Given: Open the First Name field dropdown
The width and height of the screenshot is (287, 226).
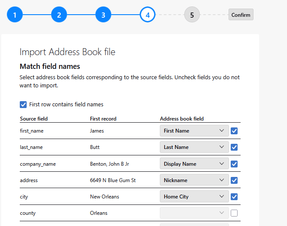Looking at the screenshot, I should coord(194,131).
